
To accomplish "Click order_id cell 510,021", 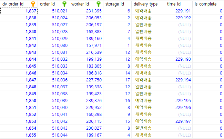I will click(x=53, y=11).
